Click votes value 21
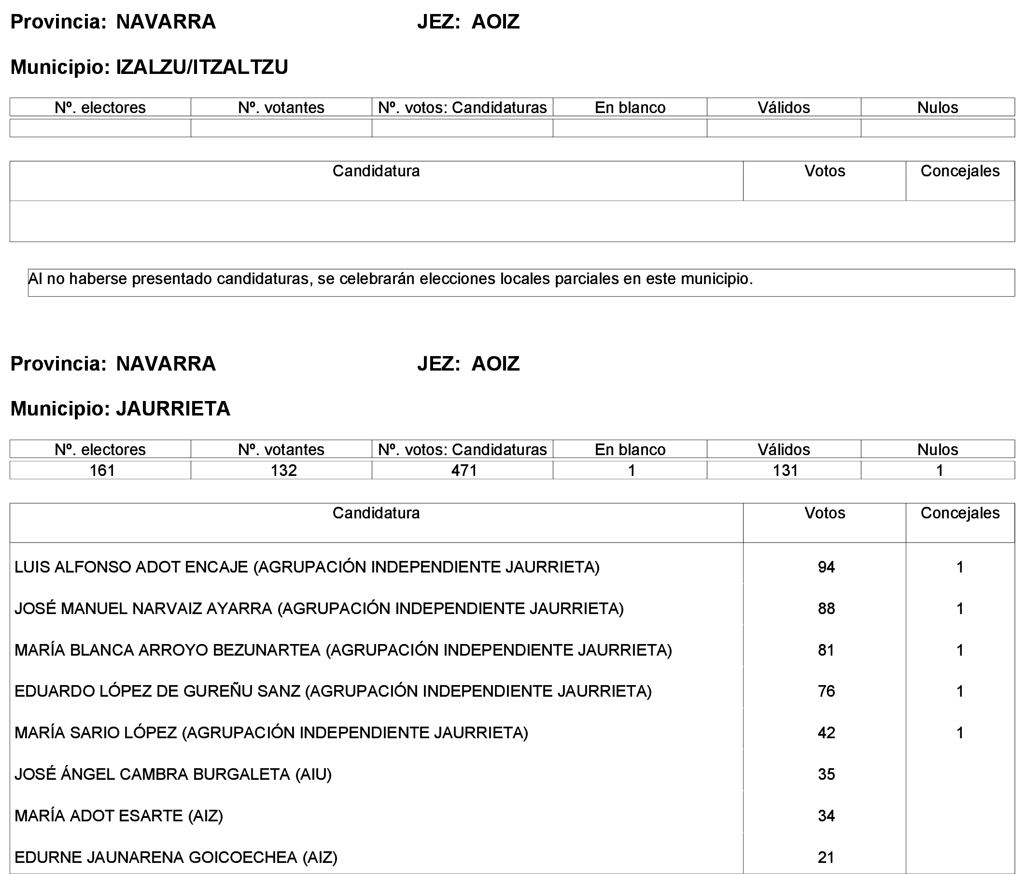Viewport: 1026px width, 874px height. (x=826, y=857)
